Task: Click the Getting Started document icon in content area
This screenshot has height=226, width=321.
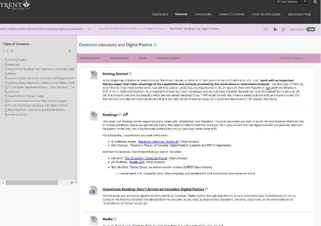Action: tap(94, 75)
